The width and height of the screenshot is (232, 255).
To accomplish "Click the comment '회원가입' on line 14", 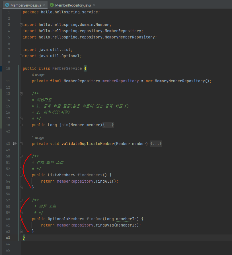I will pos(44,100).
